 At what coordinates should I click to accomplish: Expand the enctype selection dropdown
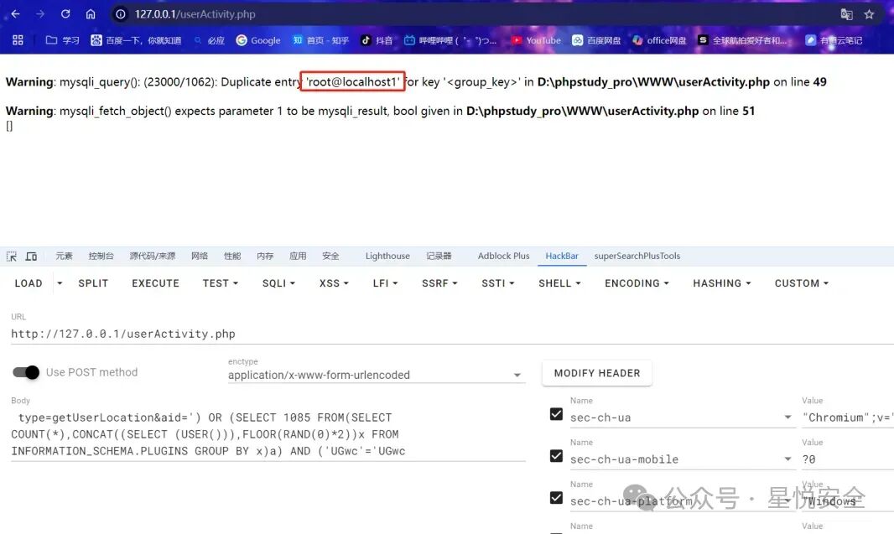tap(517, 375)
